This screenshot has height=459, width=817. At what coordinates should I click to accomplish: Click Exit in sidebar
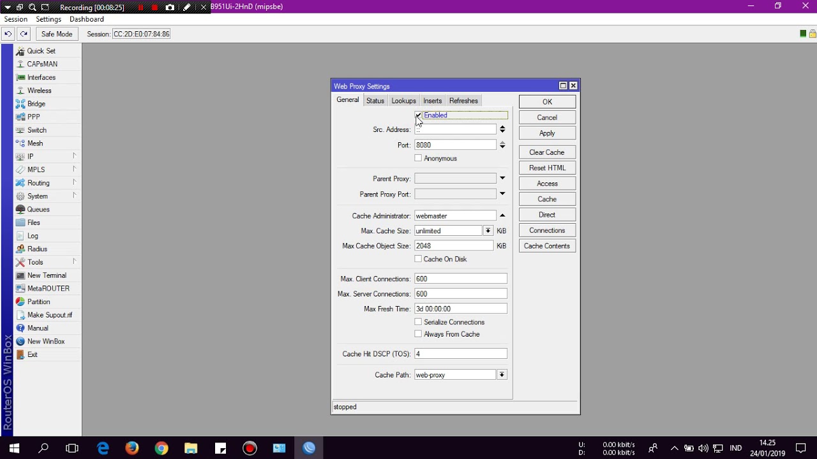point(32,354)
